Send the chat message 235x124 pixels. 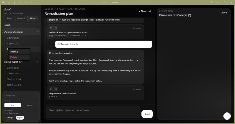coord(147,114)
